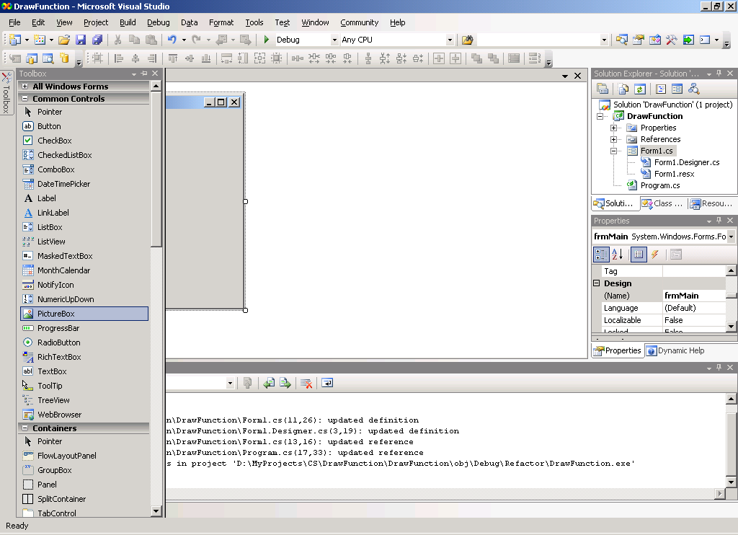The height and width of the screenshot is (535, 738).
Task: Open the File menu
Action: click(14, 22)
